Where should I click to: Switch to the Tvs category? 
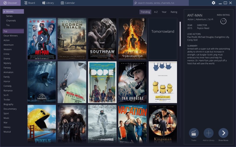click(x=8, y=25)
